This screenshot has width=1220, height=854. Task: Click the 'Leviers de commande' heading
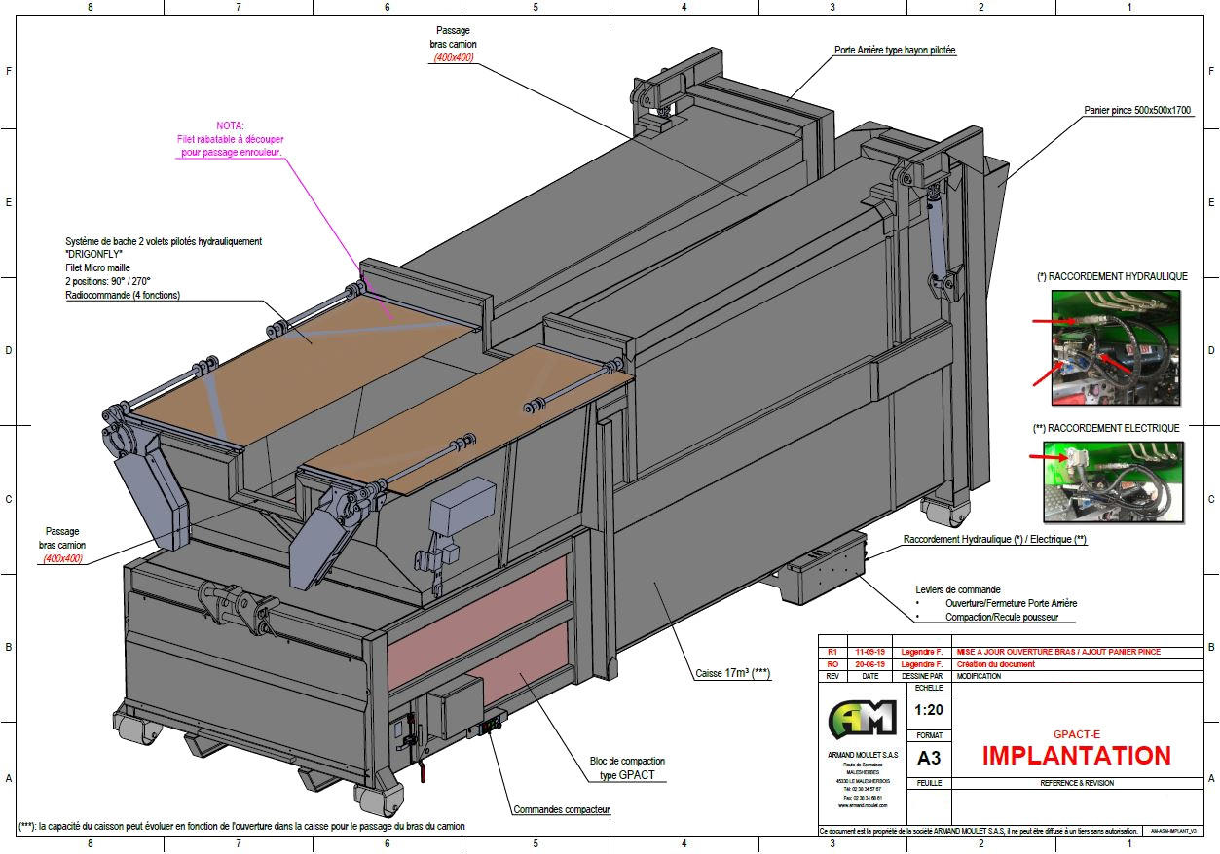(957, 589)
